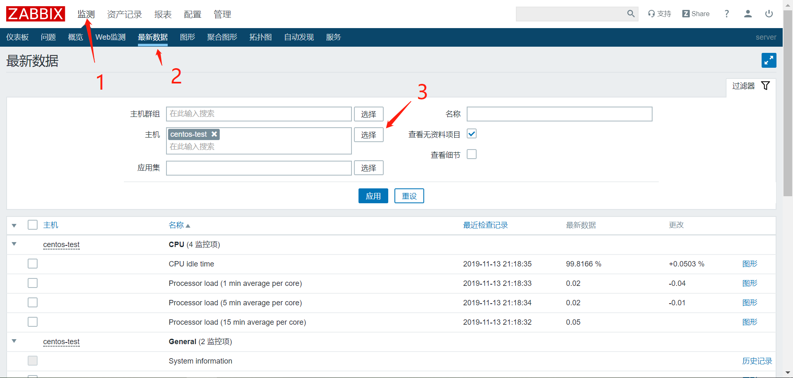Open the 资产记录 menu
Image resolution: width=793 pixels, height=378 pixels.
pos(124,14)
